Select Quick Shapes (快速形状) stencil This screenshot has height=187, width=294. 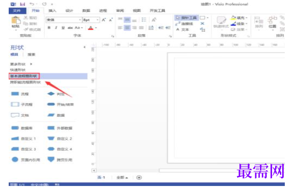click(x=17, y=70)
